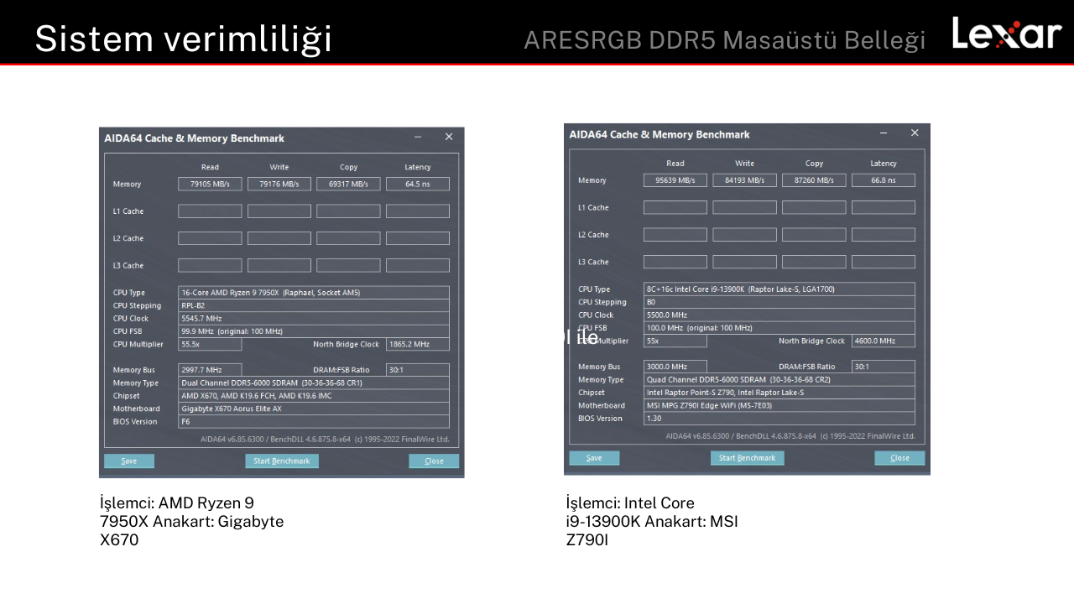This screenshot has height=604, width=1074.
Task: Click the 99.9 MHz CPU FSB value
Action: point(314,331)
